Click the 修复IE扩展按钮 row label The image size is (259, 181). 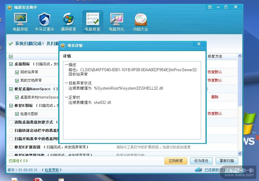(27, 147)
